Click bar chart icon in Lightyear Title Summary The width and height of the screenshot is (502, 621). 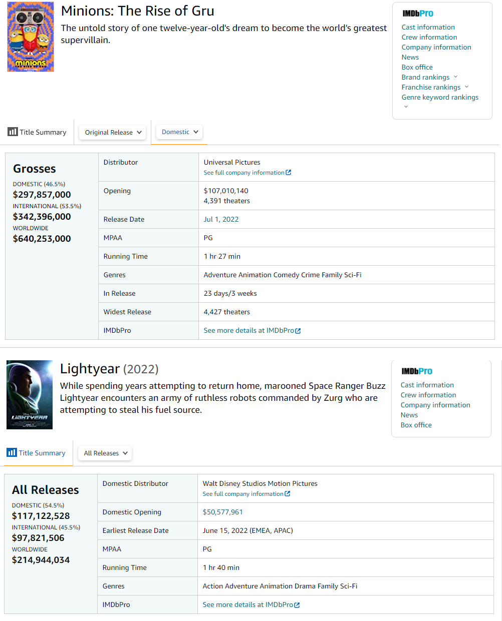point(12,453)
